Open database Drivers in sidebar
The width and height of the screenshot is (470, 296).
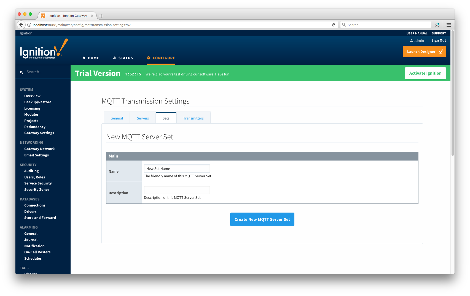[x=30, y=211]
